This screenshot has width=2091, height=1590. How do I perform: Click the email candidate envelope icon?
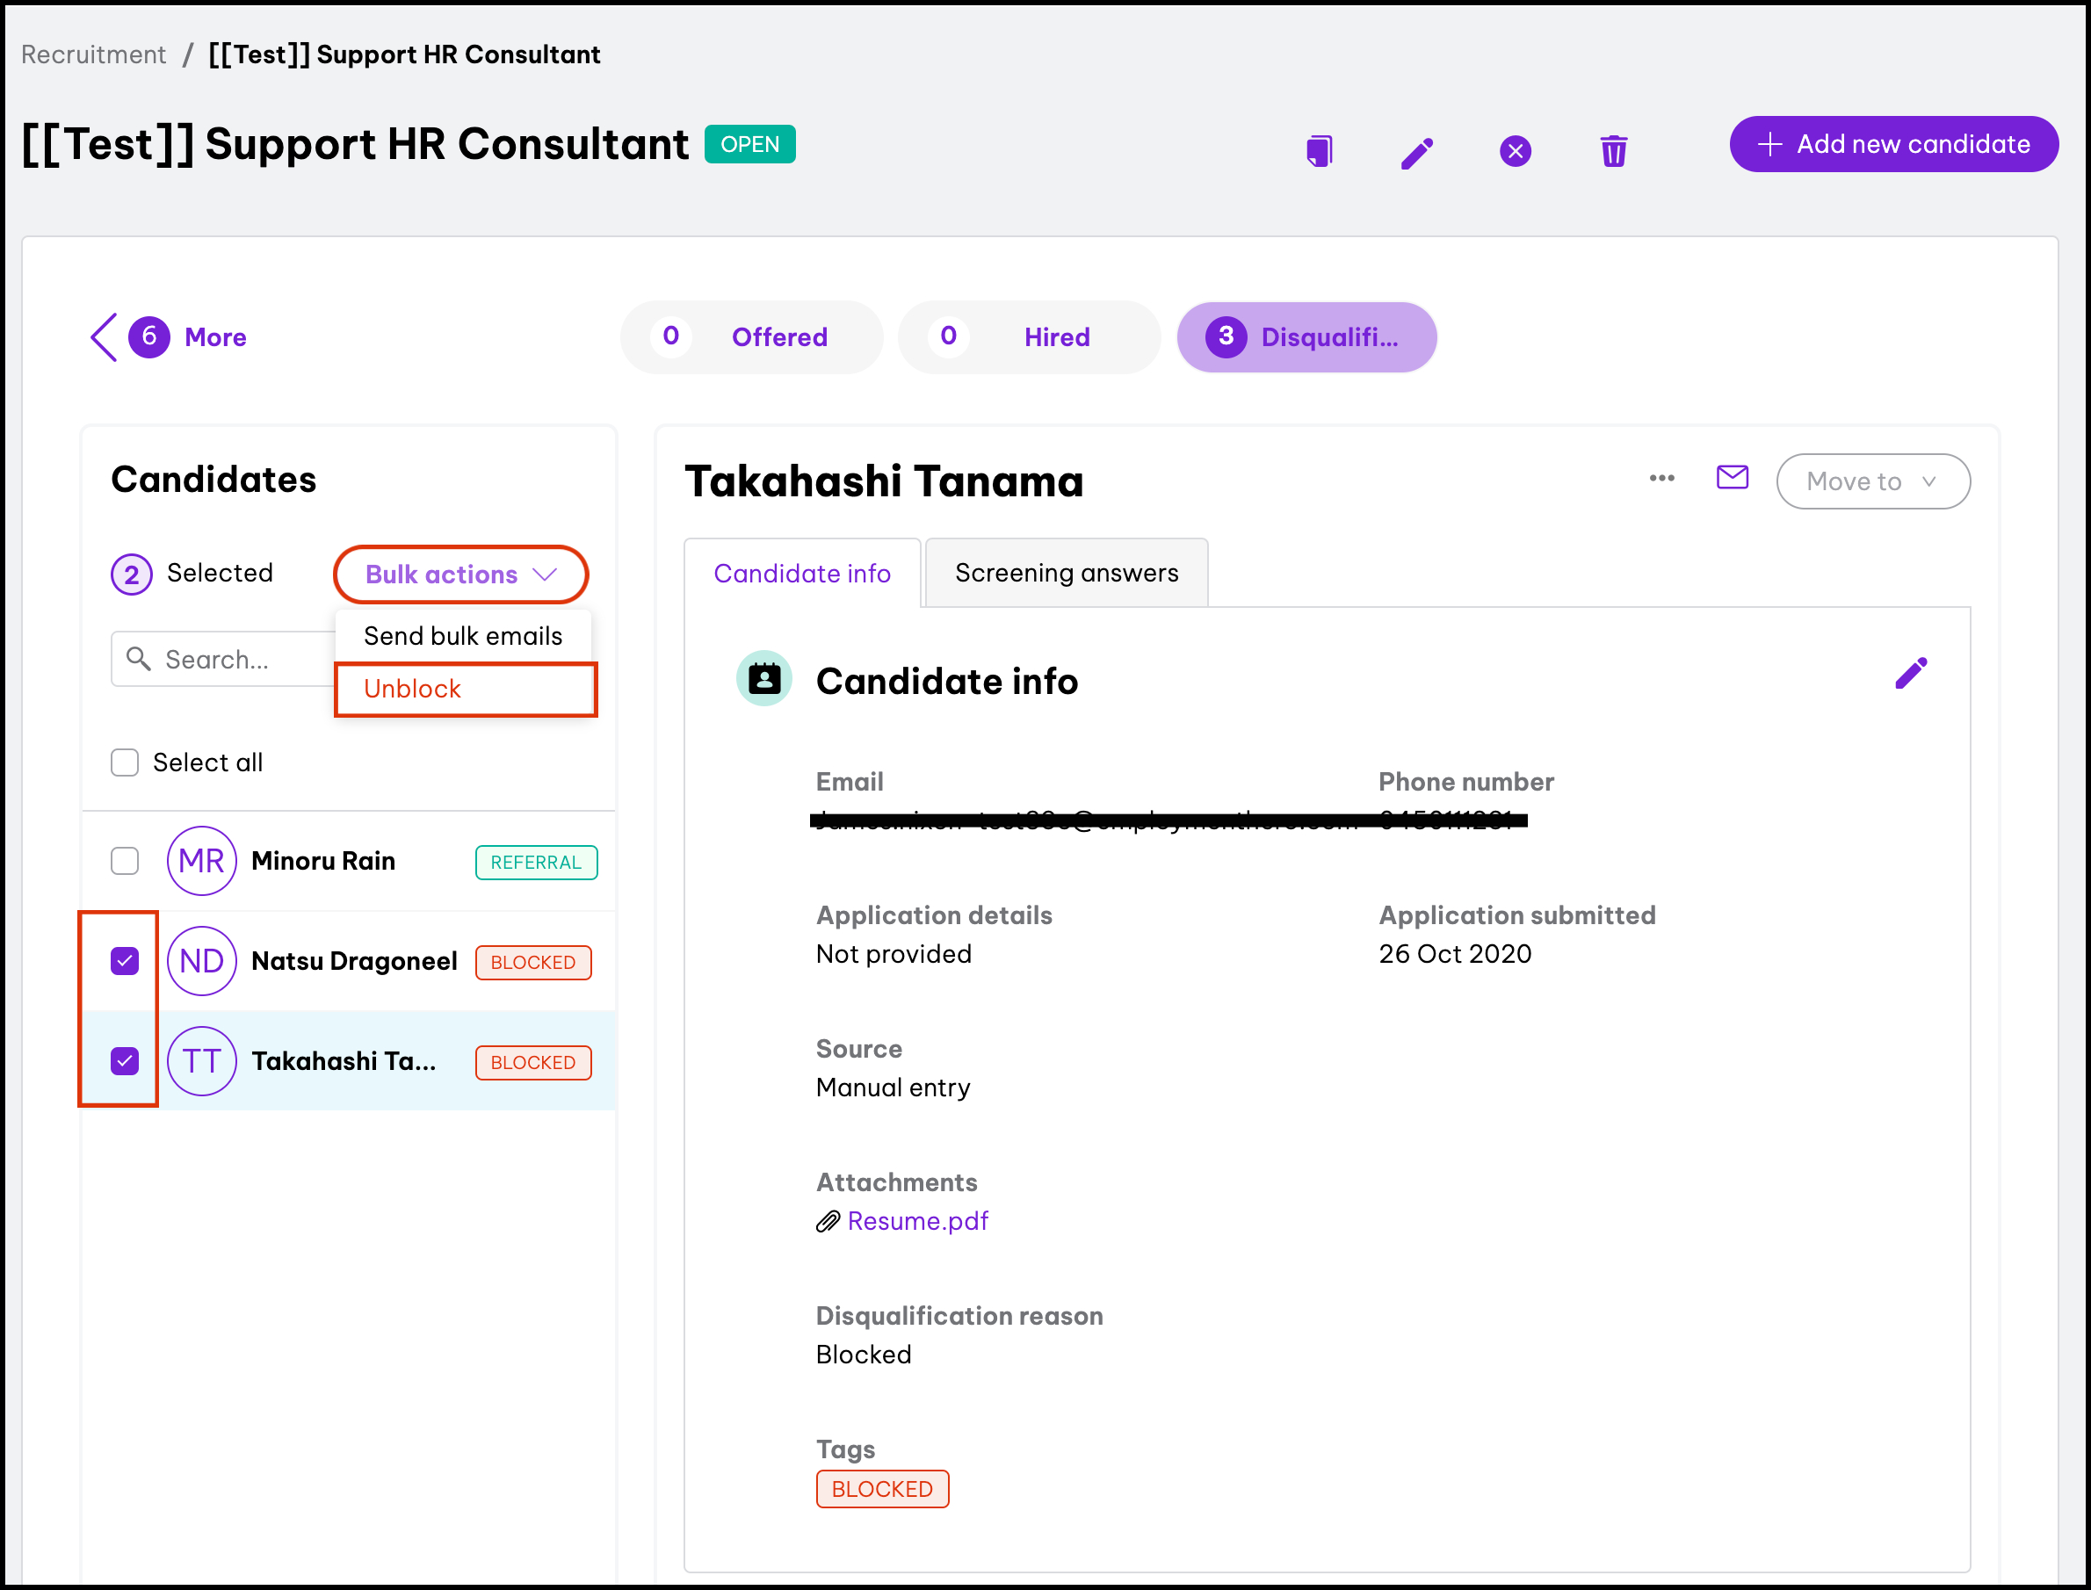coord(1732,478)
